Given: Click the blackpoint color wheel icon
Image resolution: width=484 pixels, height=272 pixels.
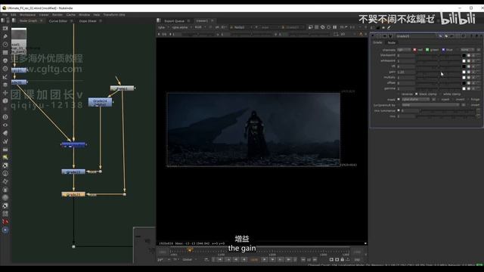Looking at the screenshot, I should point(469,55).
